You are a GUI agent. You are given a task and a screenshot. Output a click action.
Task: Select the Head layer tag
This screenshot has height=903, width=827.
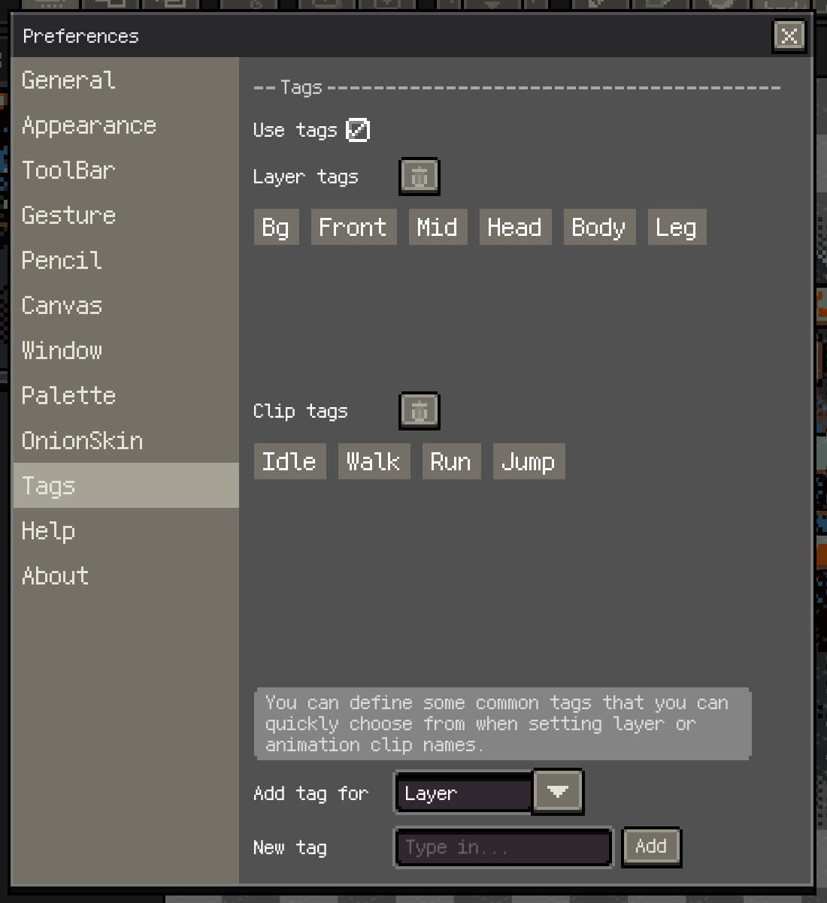515,227
